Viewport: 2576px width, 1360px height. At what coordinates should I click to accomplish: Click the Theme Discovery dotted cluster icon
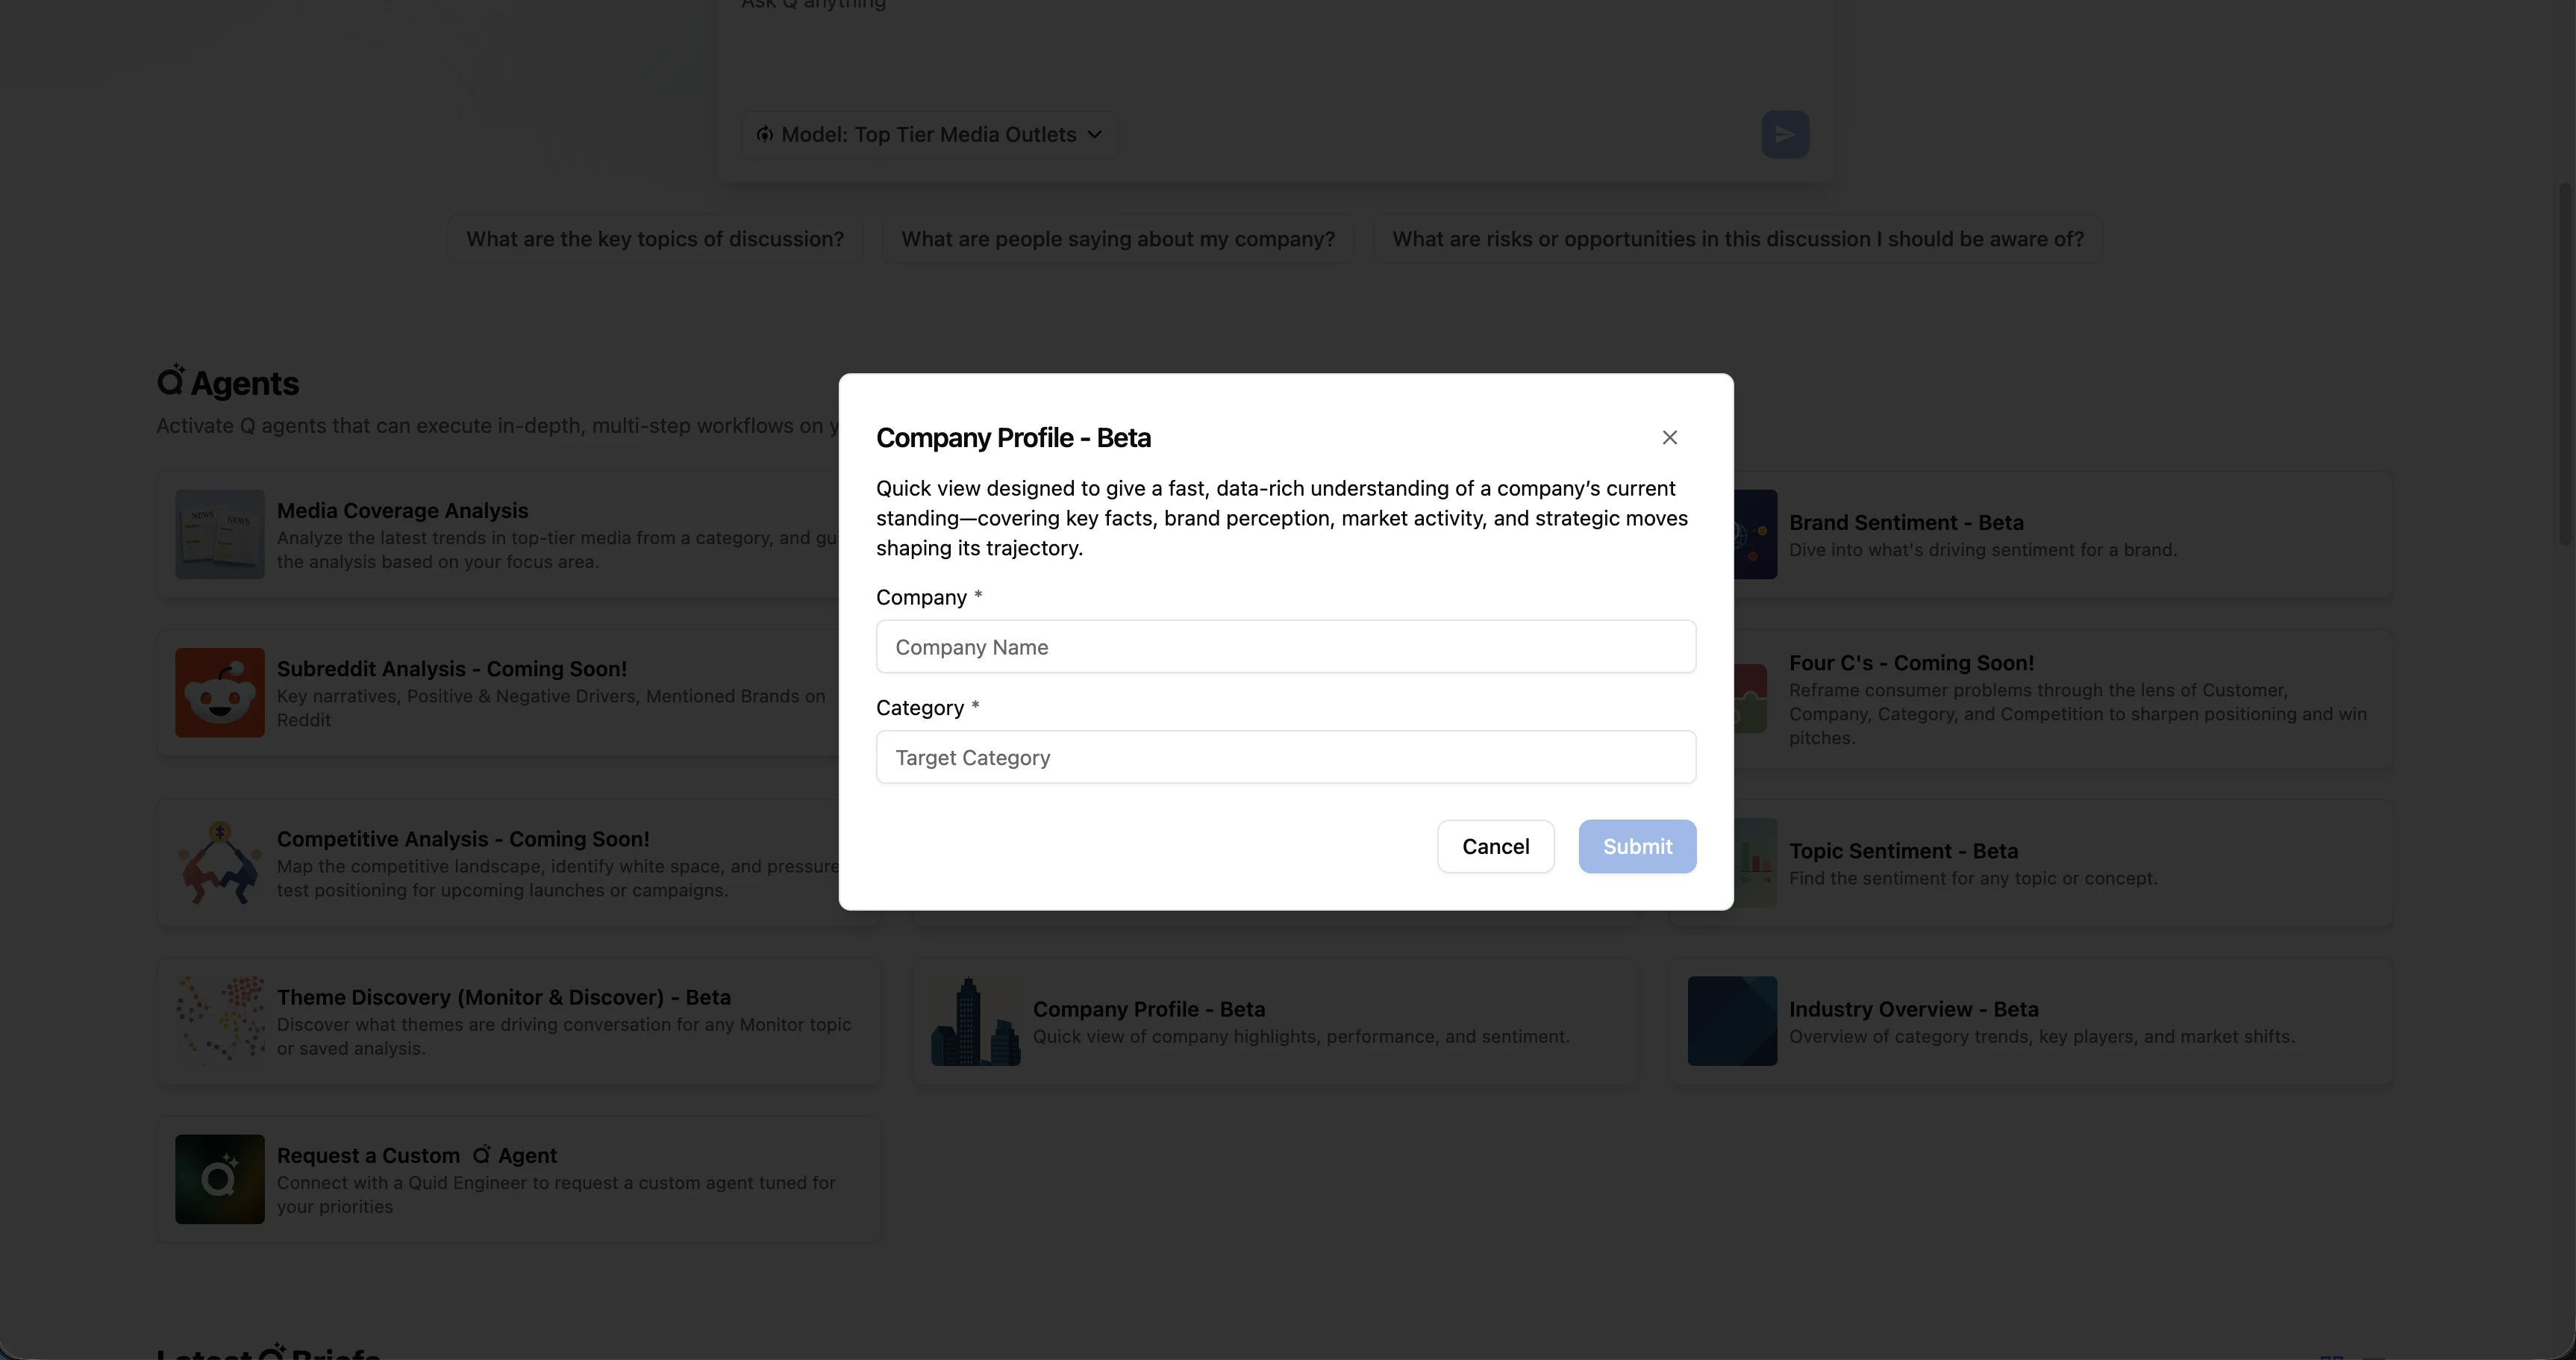[x=220, y=1020]
